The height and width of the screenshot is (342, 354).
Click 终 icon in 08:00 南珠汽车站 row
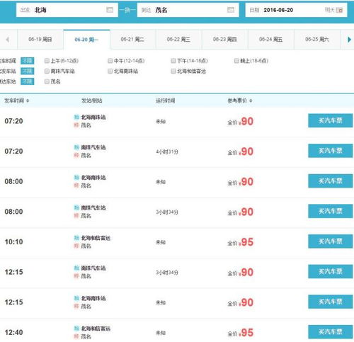pos(76,216)
